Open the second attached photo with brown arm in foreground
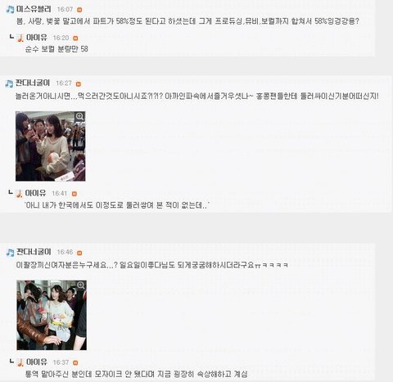The height and width of the screenshot is (382, 393). tap(52, 315)
